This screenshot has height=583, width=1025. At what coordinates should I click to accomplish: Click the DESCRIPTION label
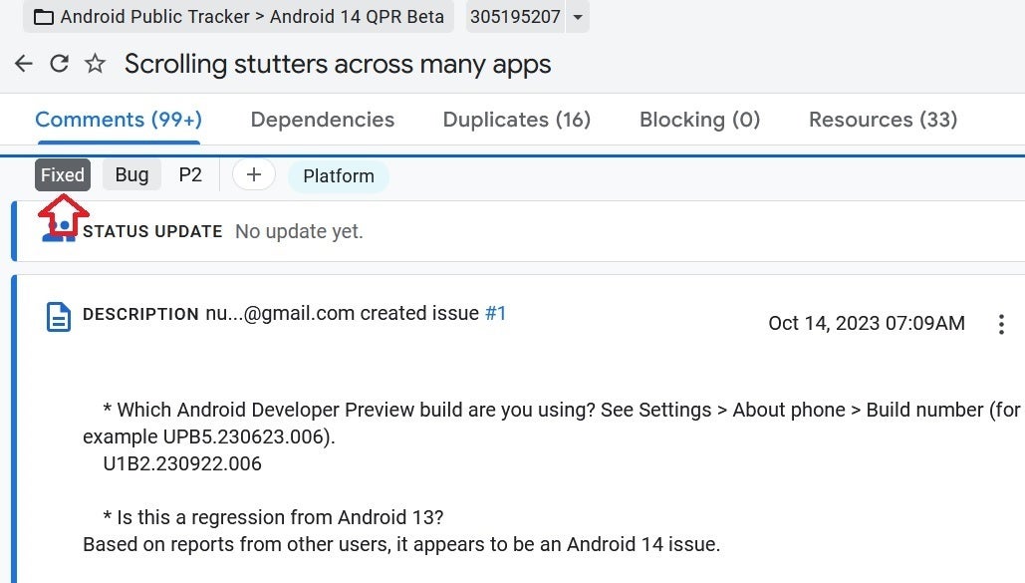140,314
